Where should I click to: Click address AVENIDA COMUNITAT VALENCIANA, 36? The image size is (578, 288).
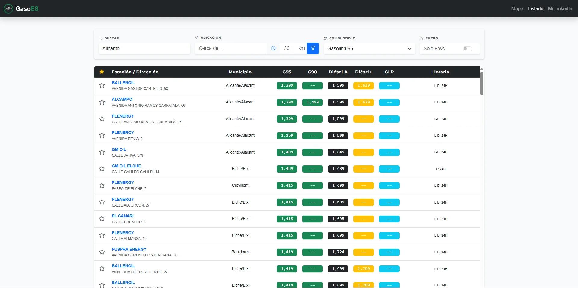click(x=144, y=255)
